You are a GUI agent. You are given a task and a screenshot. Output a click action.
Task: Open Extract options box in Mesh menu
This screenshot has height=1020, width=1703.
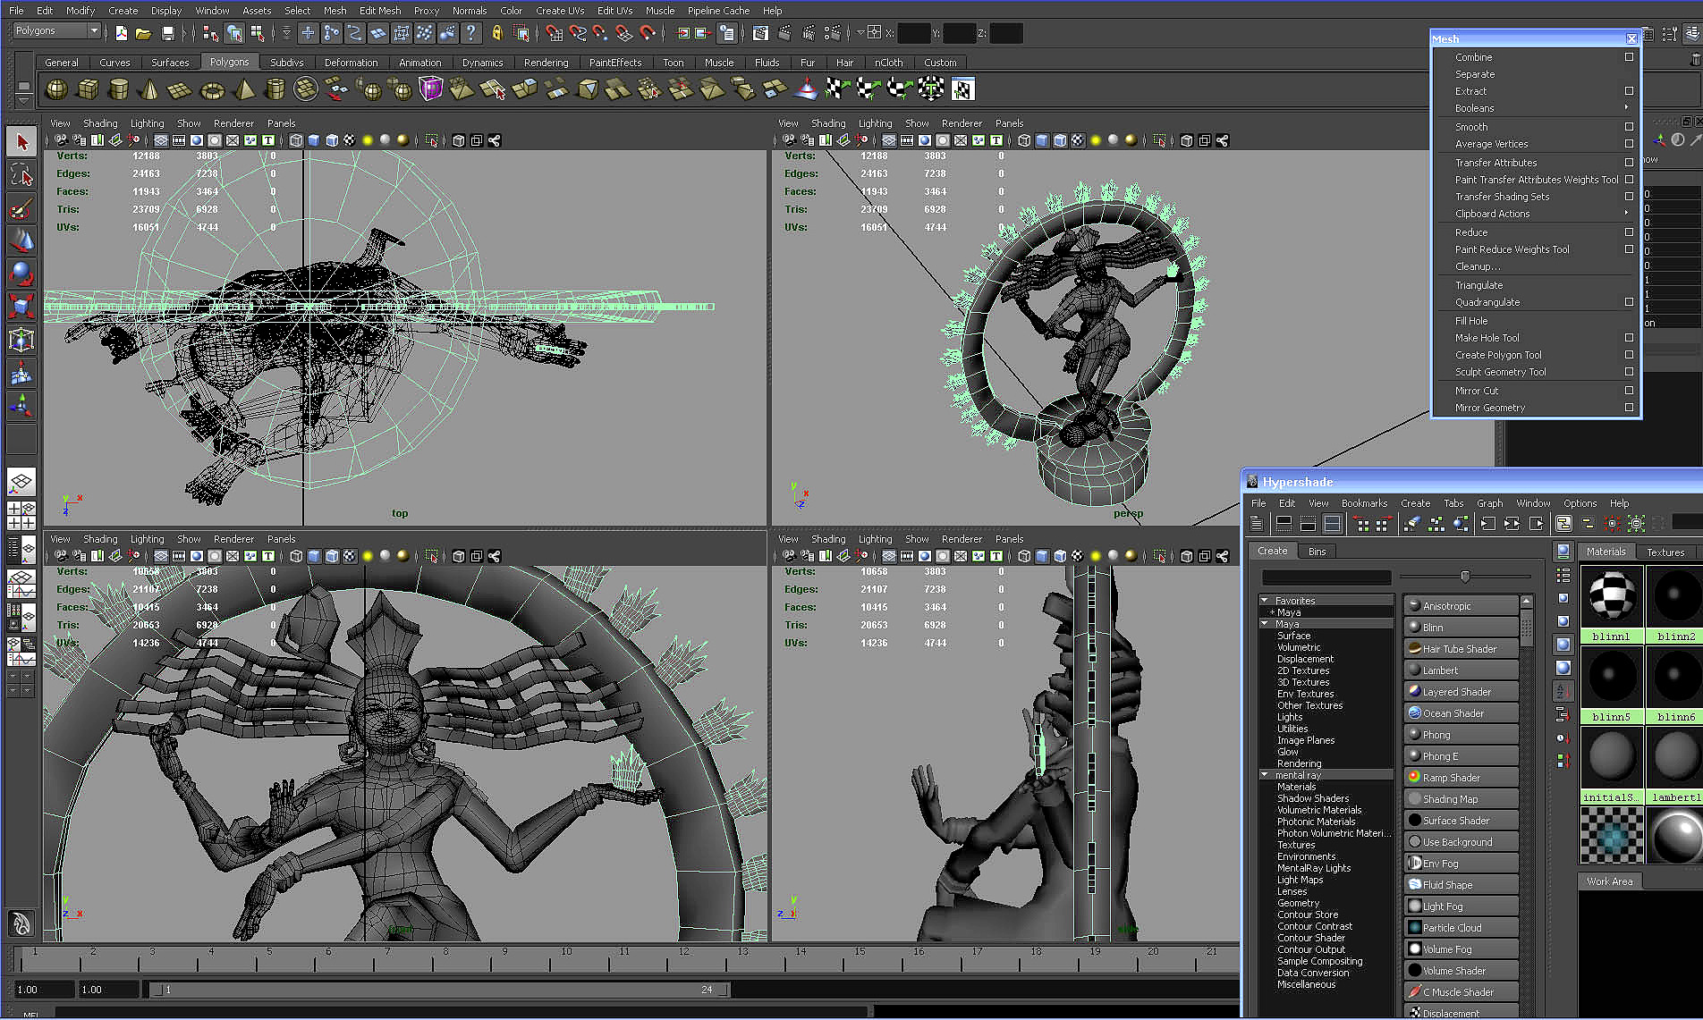(x=1629, y=90)
